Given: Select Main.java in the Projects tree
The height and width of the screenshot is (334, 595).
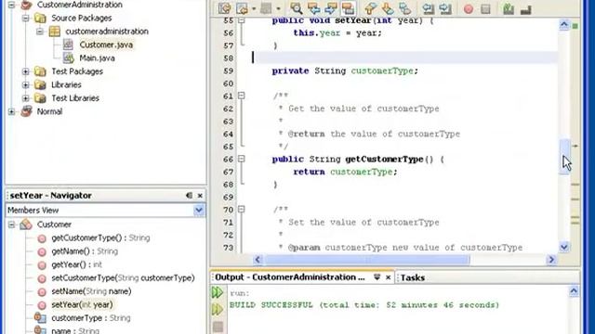Looking at the screenshot, I should click(97, 58).
